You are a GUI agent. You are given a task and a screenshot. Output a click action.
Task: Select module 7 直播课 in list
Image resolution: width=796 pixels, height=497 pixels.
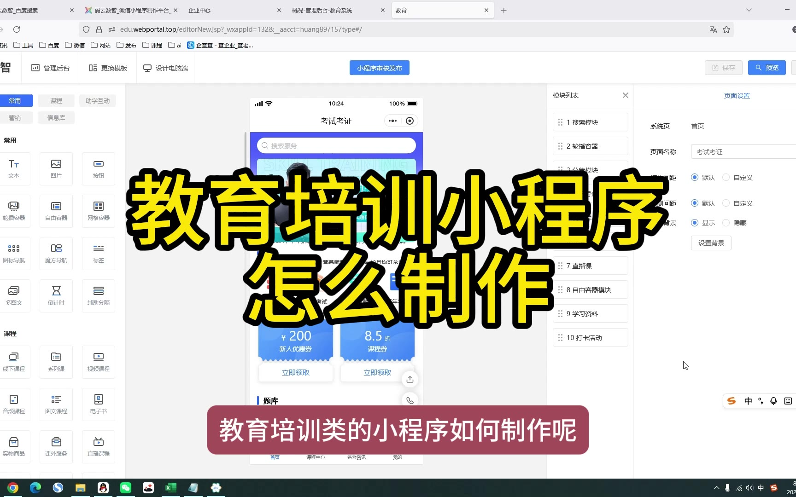591,266
